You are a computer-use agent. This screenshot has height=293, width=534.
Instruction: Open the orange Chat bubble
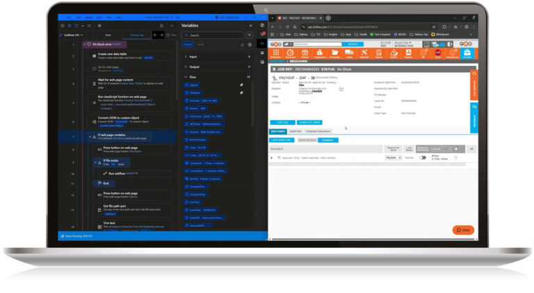(x=463, y=230)
